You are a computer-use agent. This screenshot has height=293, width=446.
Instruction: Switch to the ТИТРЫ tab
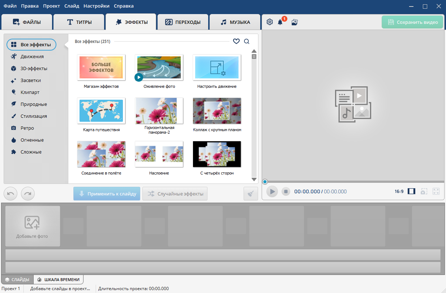tap(79, 22)
